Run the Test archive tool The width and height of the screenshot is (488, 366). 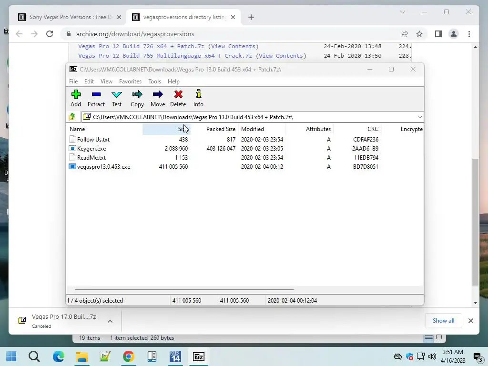pyautogui.click(x=117, y=98)
